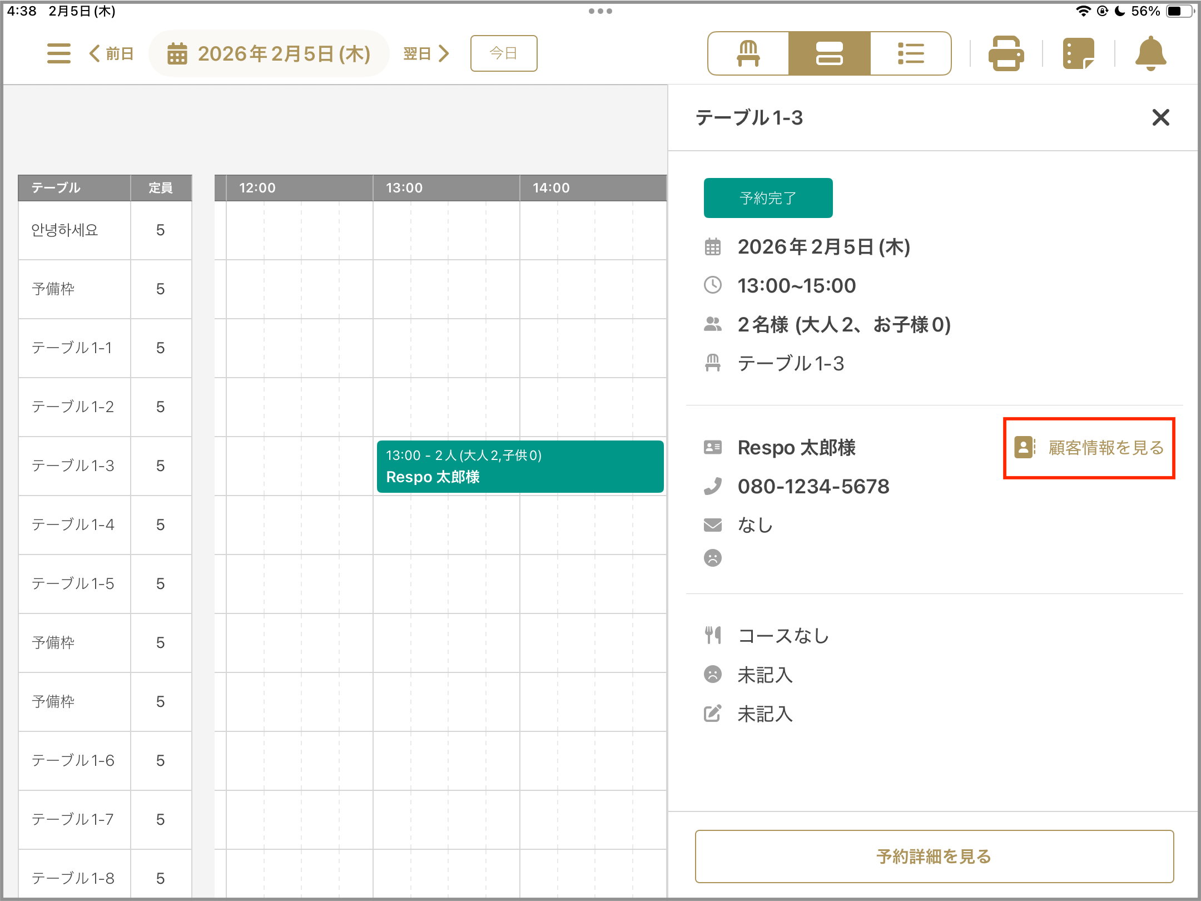Click 顧客情報を見る link

[x=1089, y=448]
